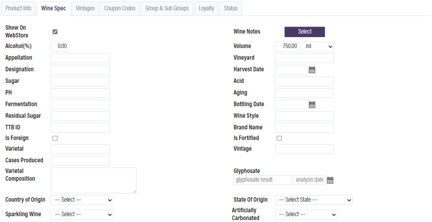Open the Bottling Date calendar picker
This screenshot has height=222, width=432.
(312, 105)
